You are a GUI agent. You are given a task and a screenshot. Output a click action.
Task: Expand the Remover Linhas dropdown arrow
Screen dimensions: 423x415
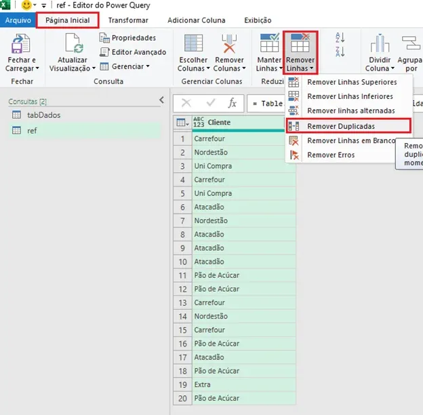(x=312, y=68)
